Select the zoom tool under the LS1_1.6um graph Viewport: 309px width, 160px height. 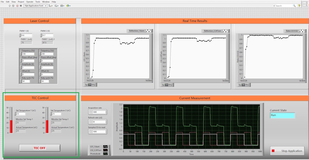90,85
